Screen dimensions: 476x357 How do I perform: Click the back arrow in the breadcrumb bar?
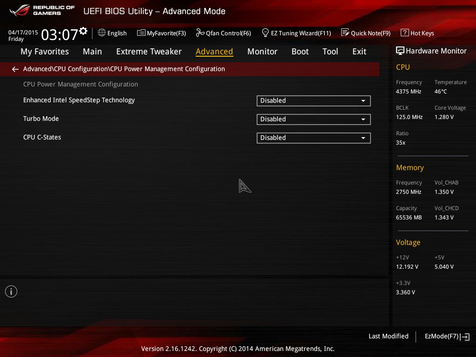tap(15, 70)
